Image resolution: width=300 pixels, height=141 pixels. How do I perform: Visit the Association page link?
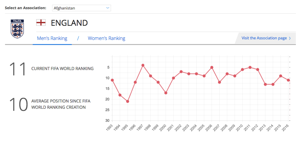[264, 38]
